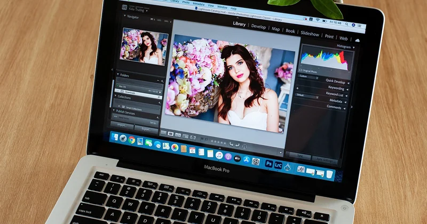This screenshot has width=427, height=224.
Task: Switch to the Print module
Action: [329, 36]
